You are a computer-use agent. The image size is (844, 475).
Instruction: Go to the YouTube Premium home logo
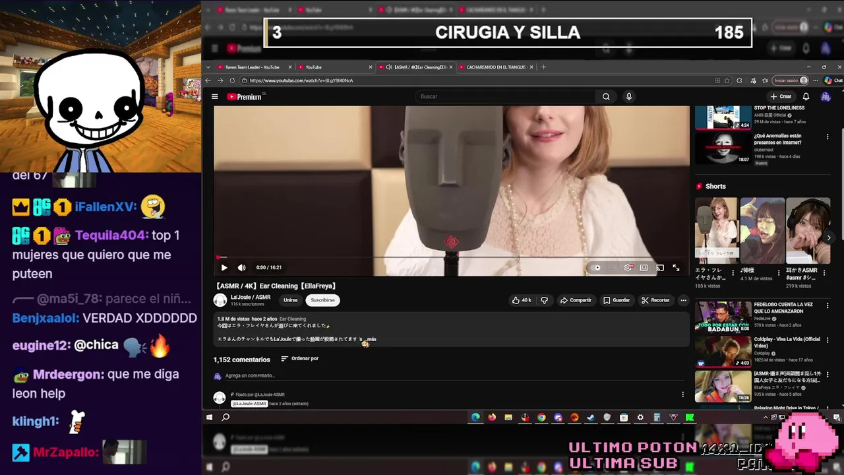coord(245,96)
